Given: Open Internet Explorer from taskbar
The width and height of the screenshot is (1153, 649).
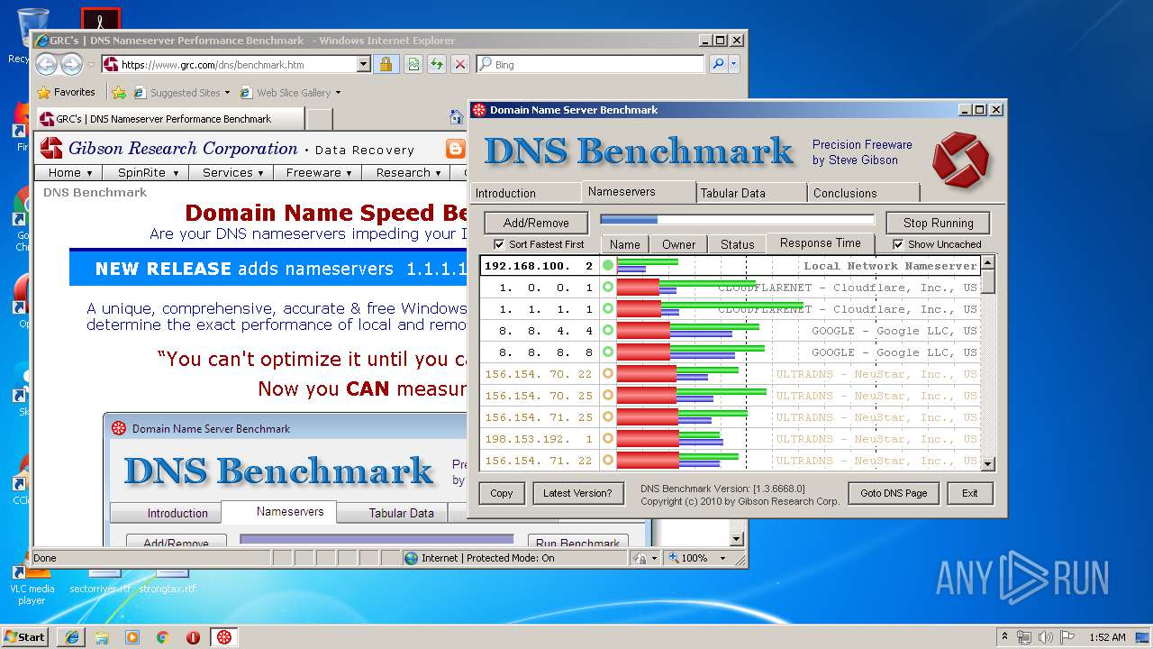Looking at the screenshot, I should tap(71, 637).
